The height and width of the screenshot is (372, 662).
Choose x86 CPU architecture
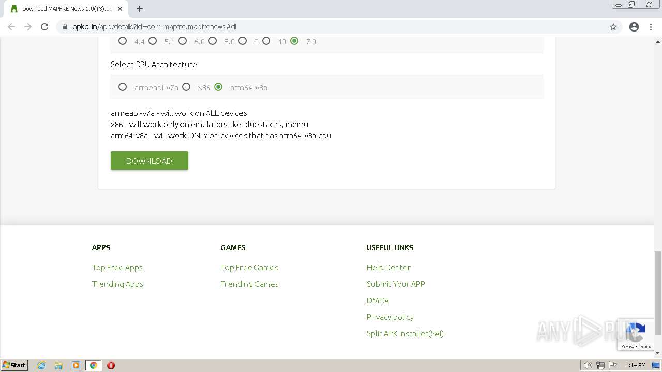pyautogui.click(x=186, y=87)
